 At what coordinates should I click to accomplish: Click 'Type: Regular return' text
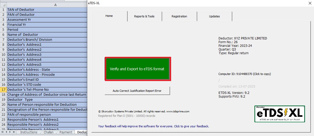click(x=234, y=53)
